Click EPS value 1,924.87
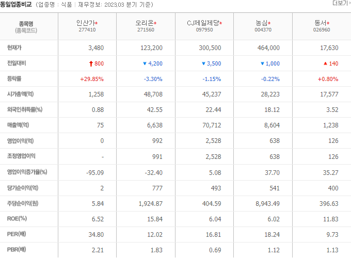Screen dimensions: 351x258 [x=150, y=204]
